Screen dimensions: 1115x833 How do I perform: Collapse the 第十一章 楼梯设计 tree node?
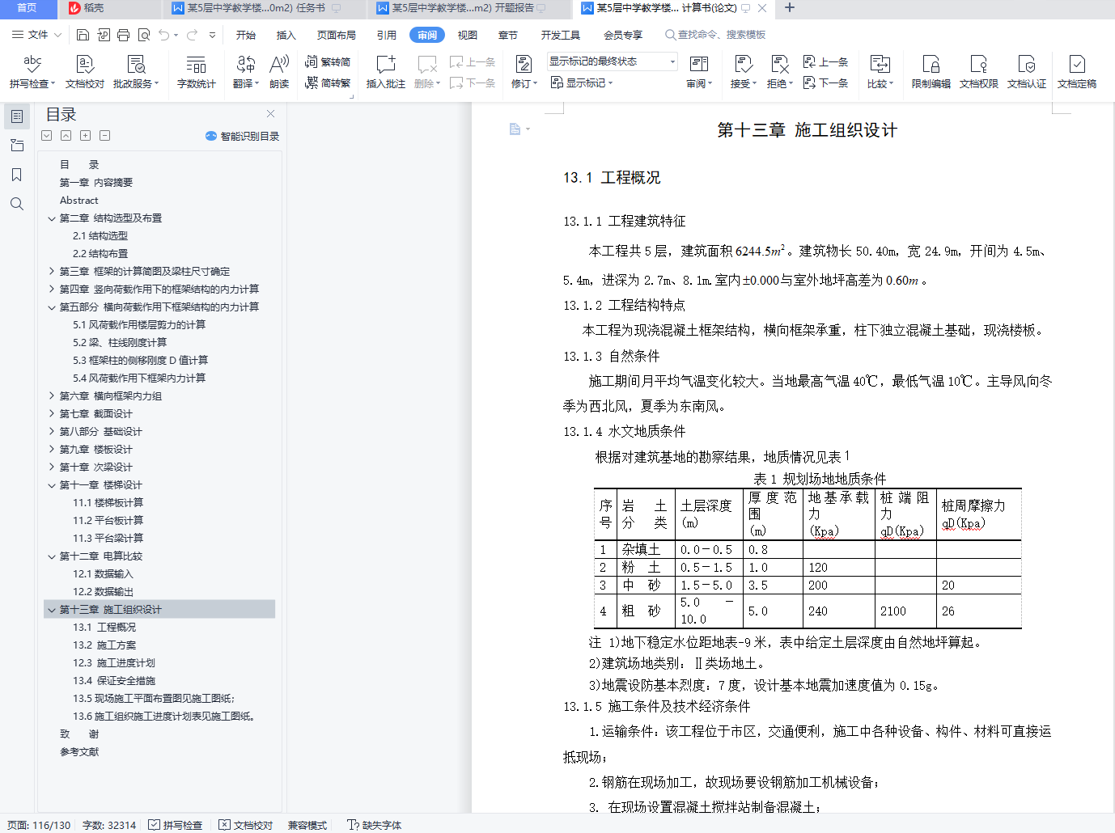[x=52, y=485]
